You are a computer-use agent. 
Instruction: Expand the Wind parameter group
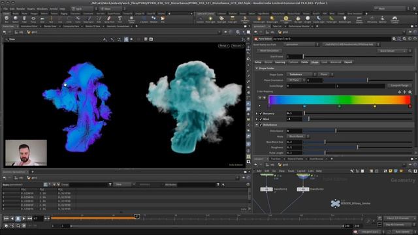(x=257, y=119)
